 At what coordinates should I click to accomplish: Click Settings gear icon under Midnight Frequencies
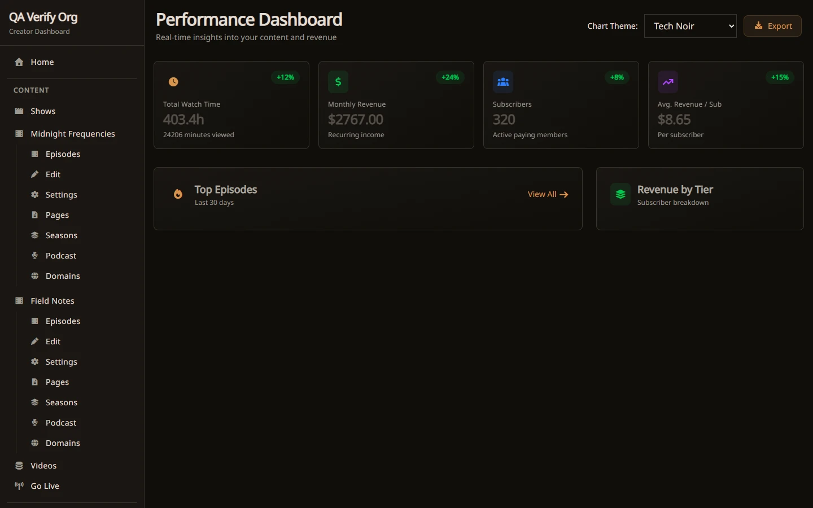click(34, 195)
